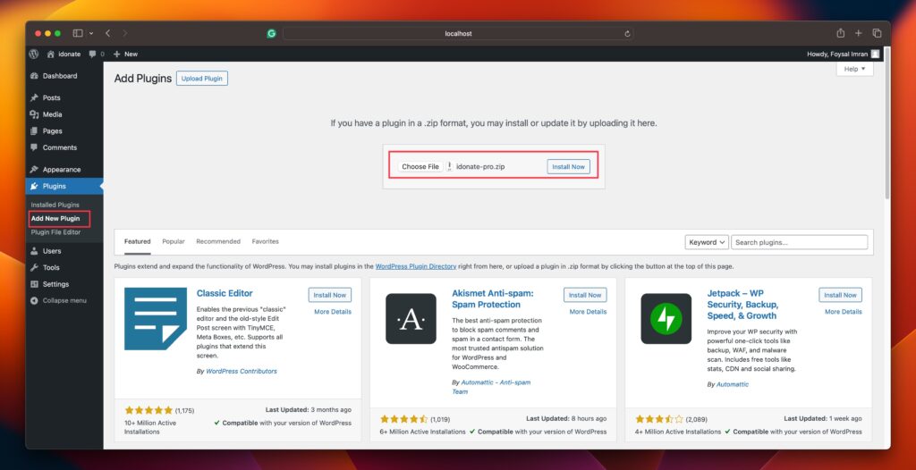Click the Tools wrench icon
The width and height of the screenshot is (916, 470).
34,267
